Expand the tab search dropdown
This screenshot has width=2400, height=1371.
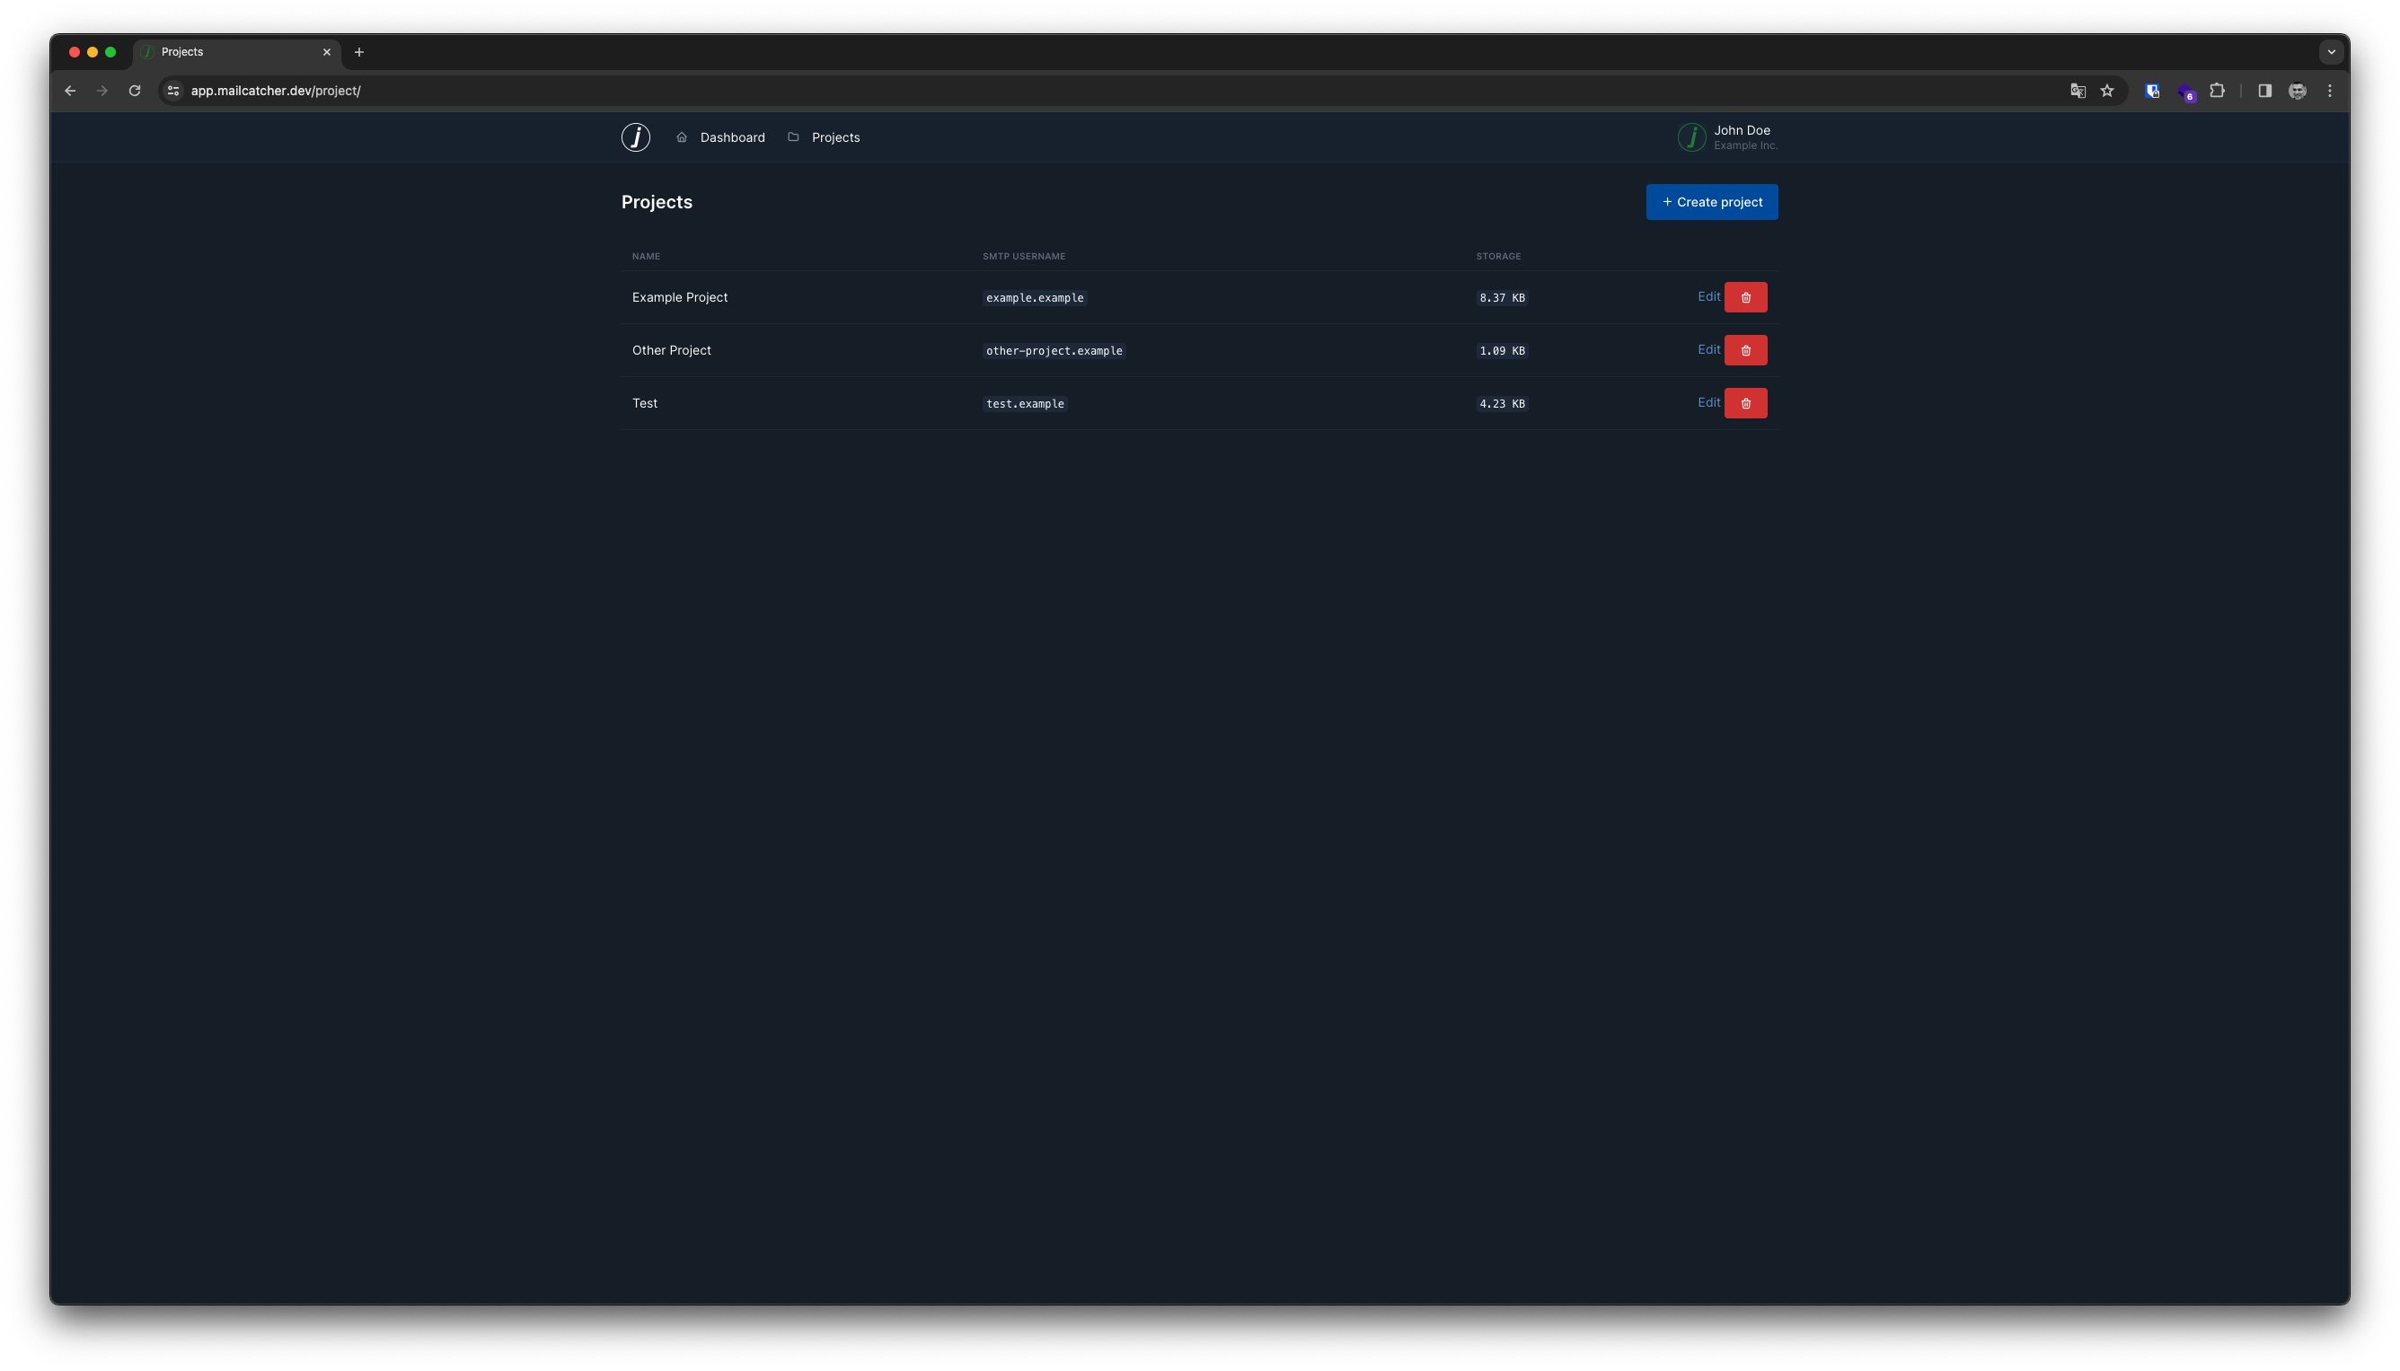point(2331,53)
